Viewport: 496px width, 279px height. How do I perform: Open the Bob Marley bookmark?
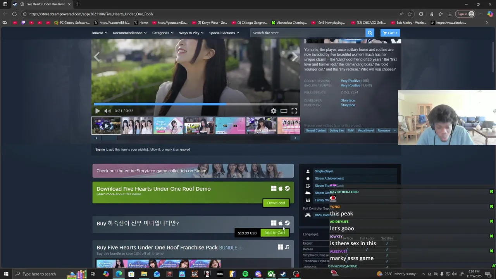click(x=408, y=23)
